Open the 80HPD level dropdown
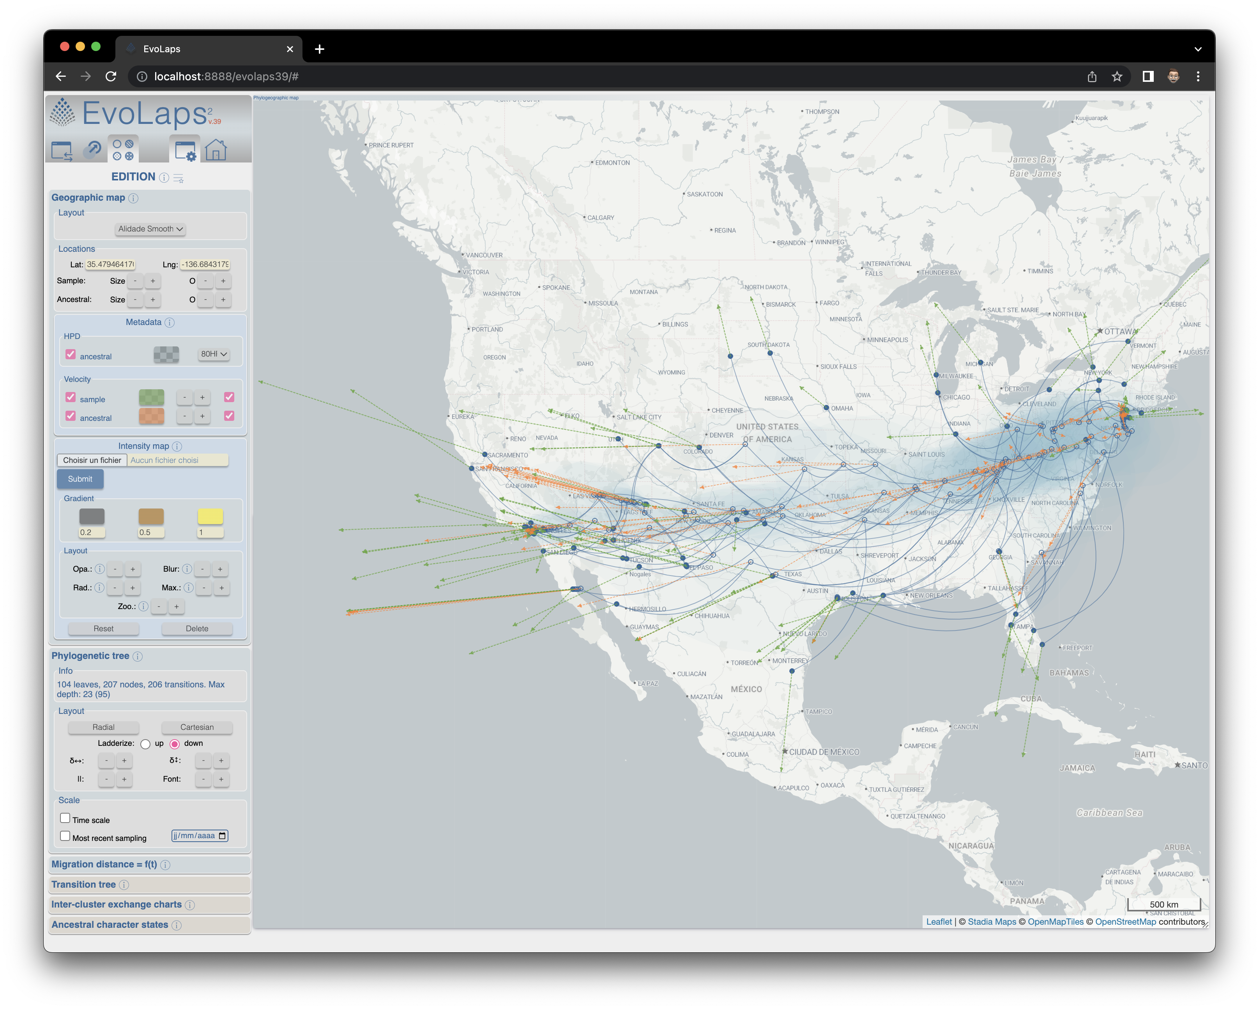Screen dimensions: 1259x1010 tap(213, 354)
